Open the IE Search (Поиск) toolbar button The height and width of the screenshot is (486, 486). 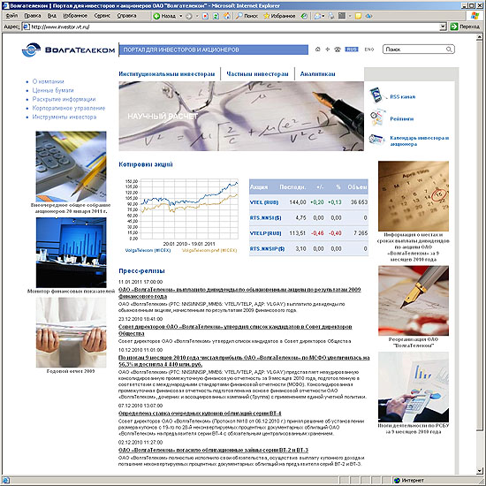[x=247, y=16]
